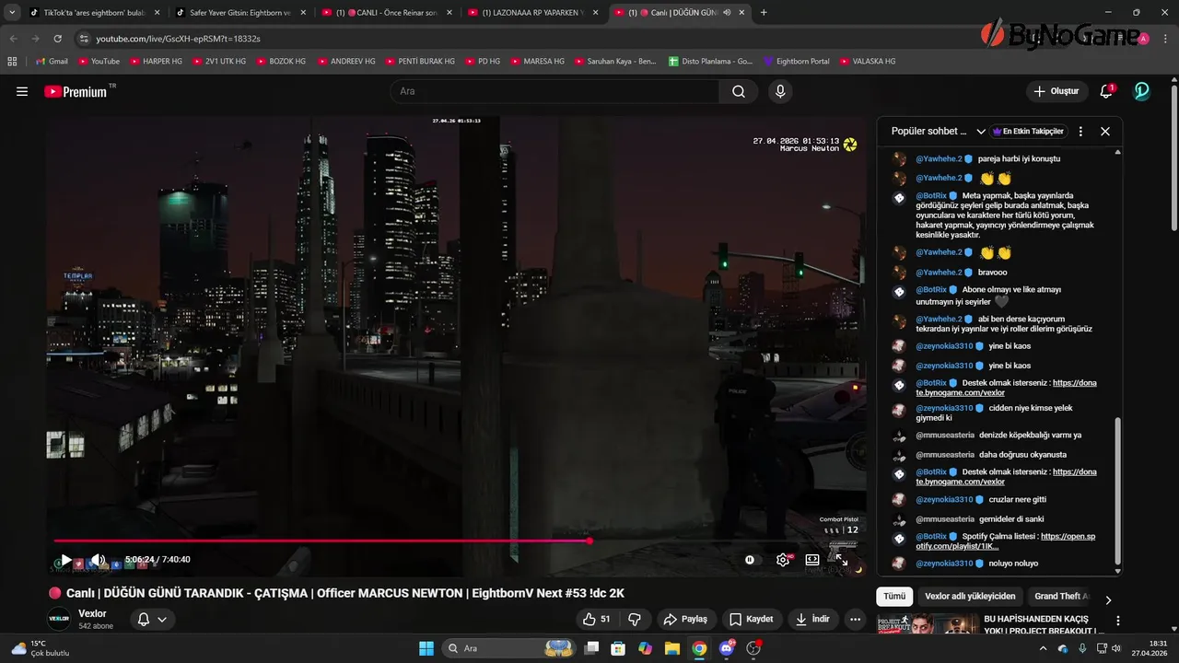
Task: Open options for the Project Breakout video
Action: coord(1118,621)
